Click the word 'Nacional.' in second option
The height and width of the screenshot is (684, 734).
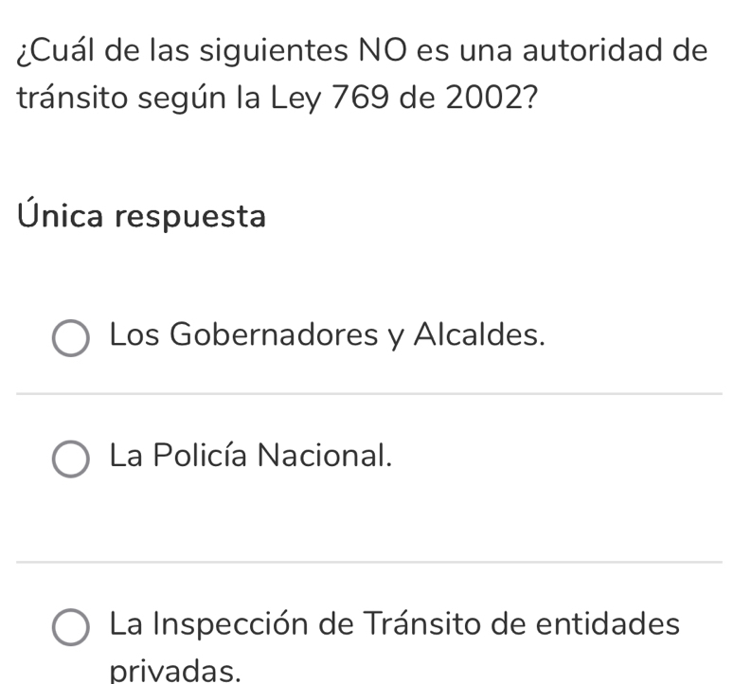pyautogui.click(x=325, y=456)
